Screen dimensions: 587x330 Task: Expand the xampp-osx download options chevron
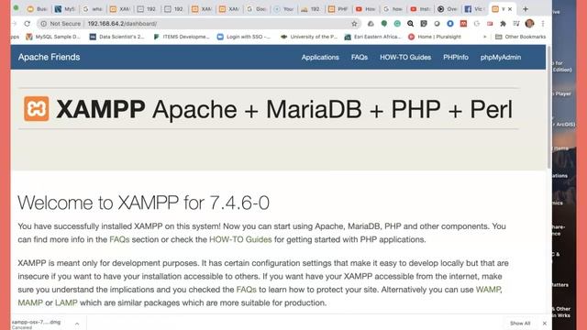tap(77, 324)
